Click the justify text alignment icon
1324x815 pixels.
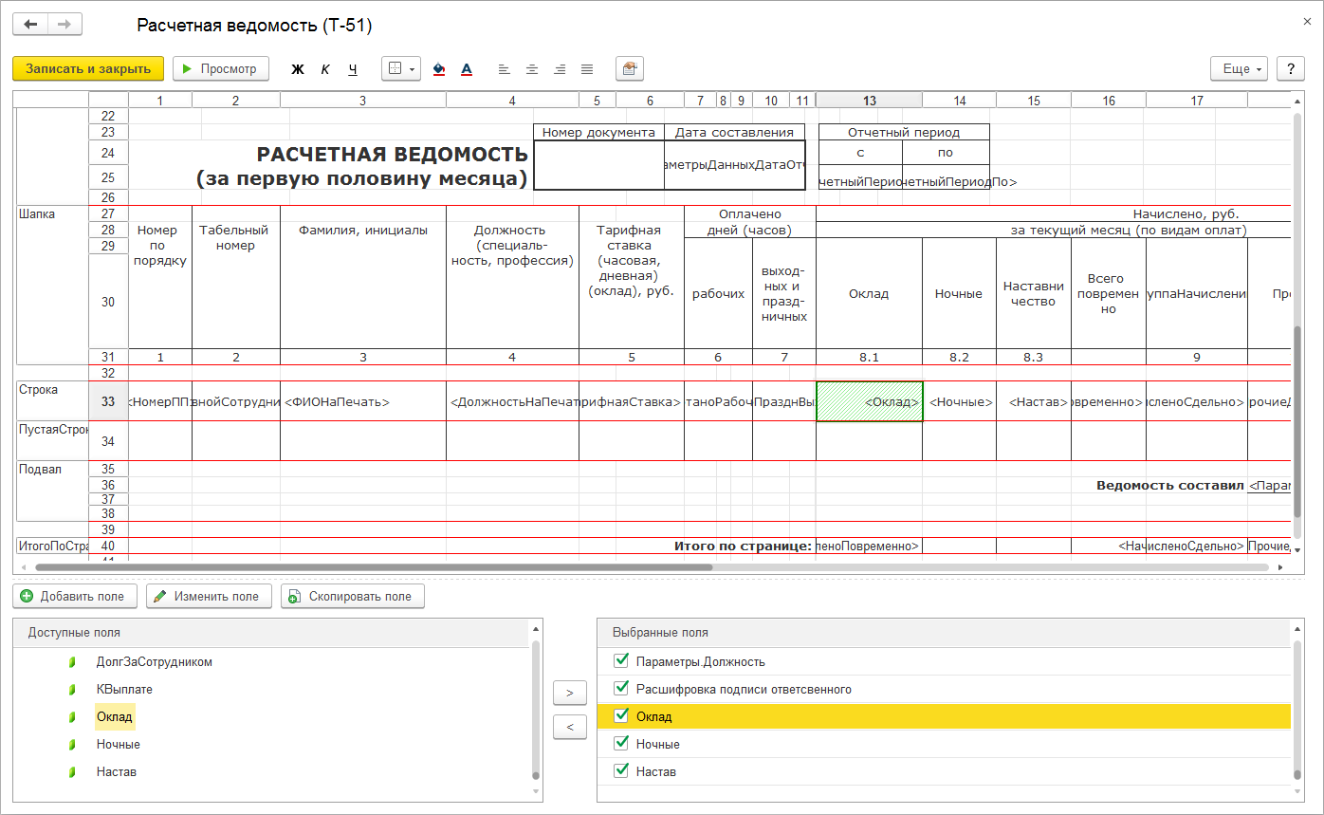coord(587,69)
